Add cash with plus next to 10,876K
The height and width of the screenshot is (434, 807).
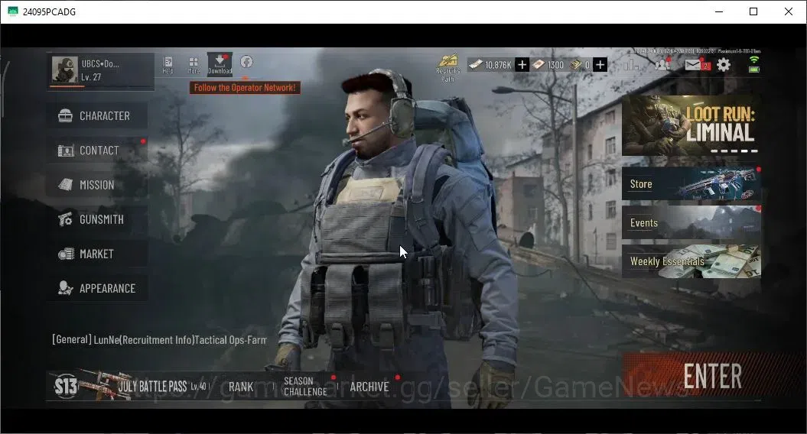[522, 65]
